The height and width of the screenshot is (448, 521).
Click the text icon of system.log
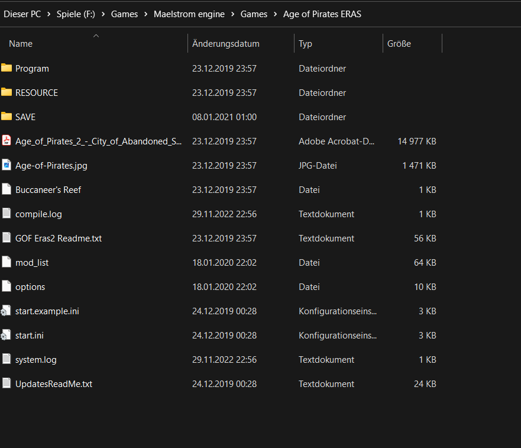click(7, 359)
